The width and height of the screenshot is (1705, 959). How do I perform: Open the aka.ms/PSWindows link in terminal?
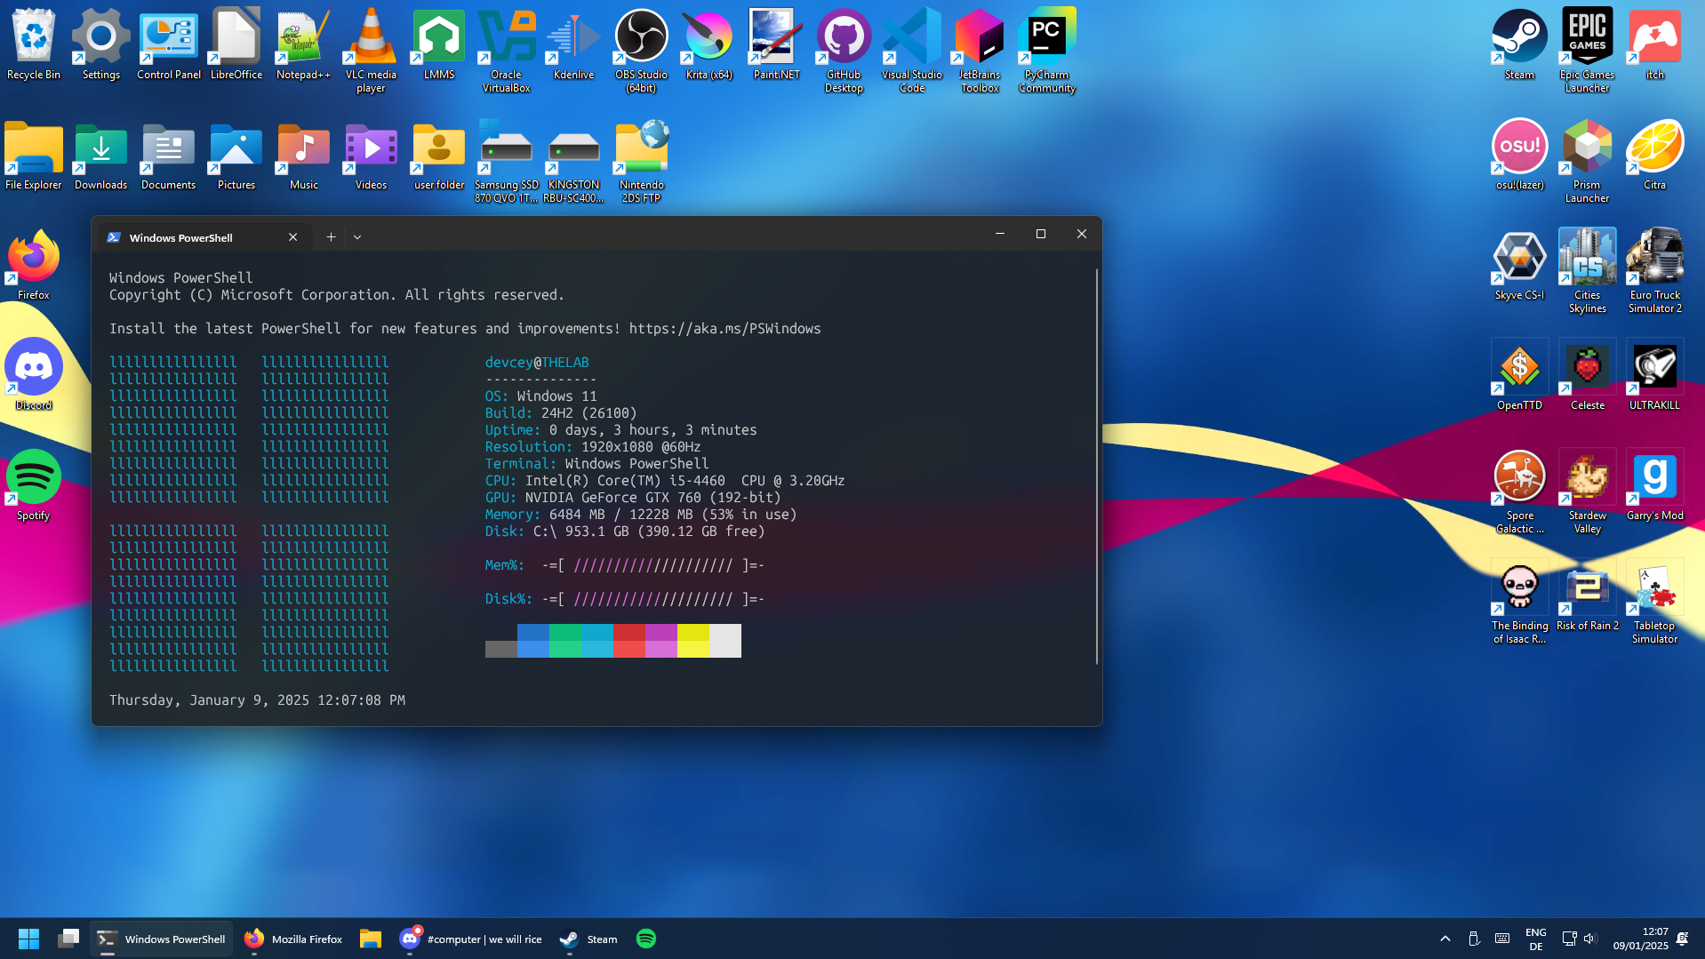click(x=724, y=329)
